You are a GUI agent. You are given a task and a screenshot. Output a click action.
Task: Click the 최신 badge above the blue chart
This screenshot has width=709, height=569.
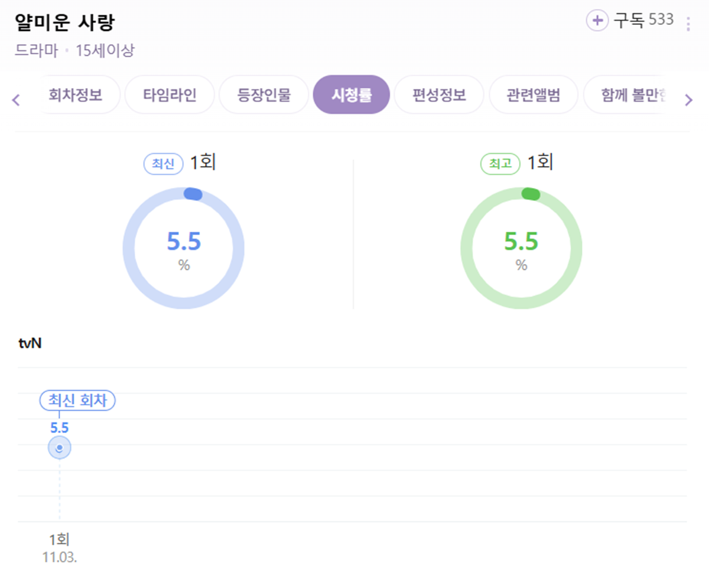[162, 164]
